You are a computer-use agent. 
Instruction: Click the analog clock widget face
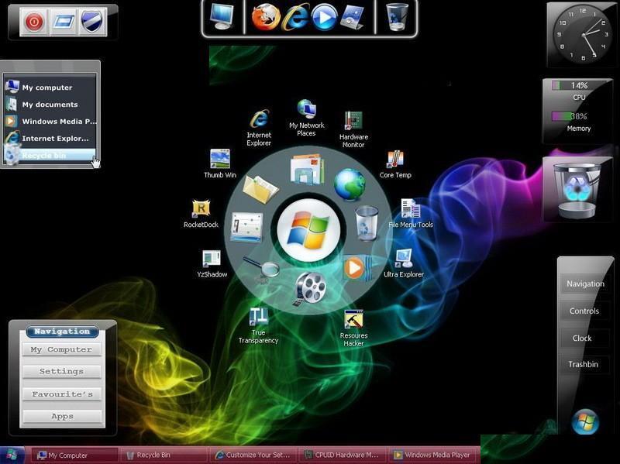pyautogui.click(x=583, y=35)
